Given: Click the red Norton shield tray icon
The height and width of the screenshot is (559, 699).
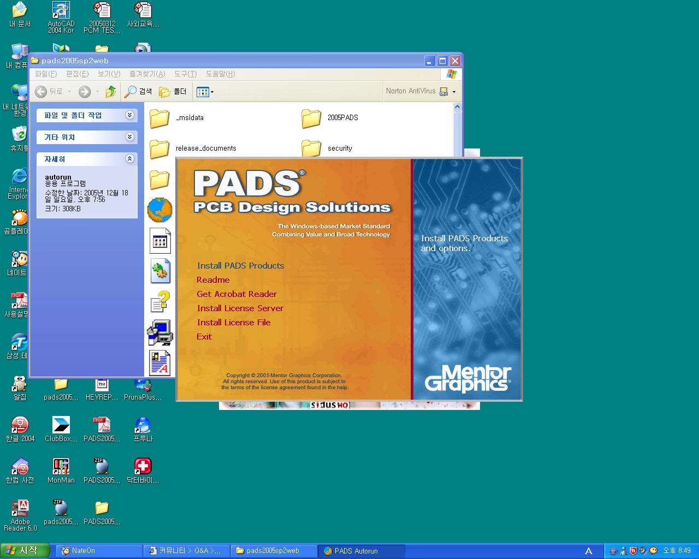Looking at the screenshot, I should coord(633,551).
